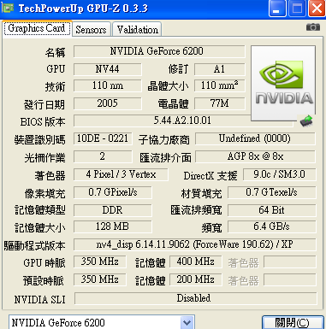Image resolution: width=326 pixels, height=329 pixels.
Task: Click the NVIDIA SLI Disabled field
Action: click(x=195, y=298)
